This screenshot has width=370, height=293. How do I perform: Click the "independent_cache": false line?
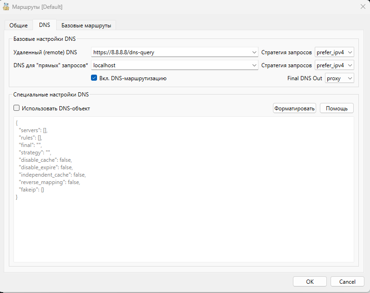coord(52,175)
